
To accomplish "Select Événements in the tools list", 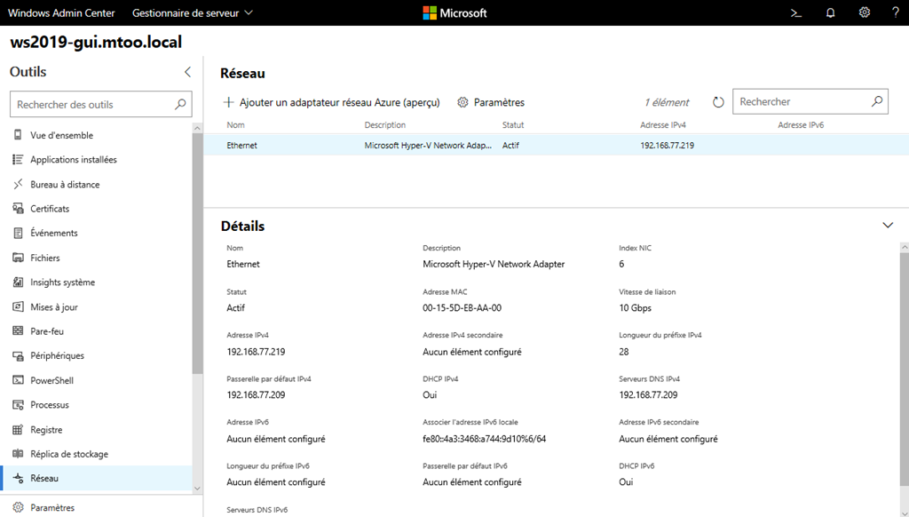I will pyautogui.click(x=53, y=233).
